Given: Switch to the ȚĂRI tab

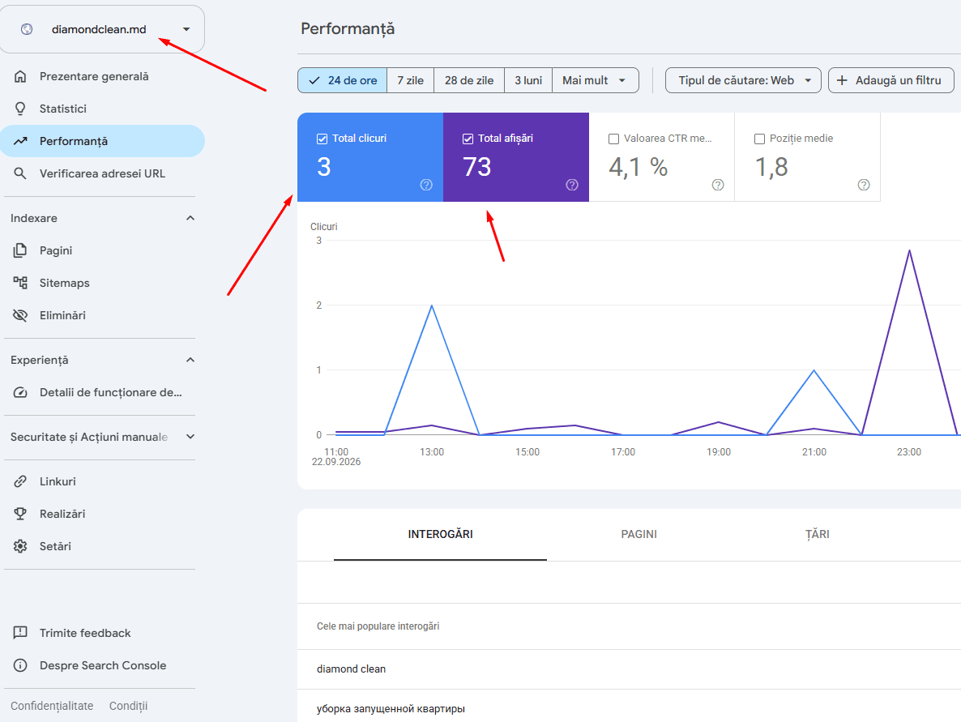Looking at the screenshot, I should [817, 534].
